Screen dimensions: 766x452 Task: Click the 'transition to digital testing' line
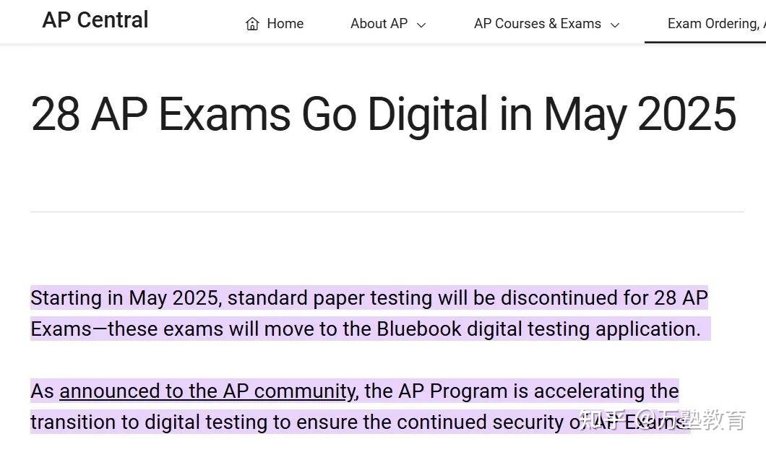point(289,422)
